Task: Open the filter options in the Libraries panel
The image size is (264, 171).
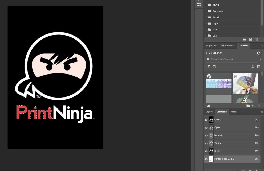Action: (209, 67)
